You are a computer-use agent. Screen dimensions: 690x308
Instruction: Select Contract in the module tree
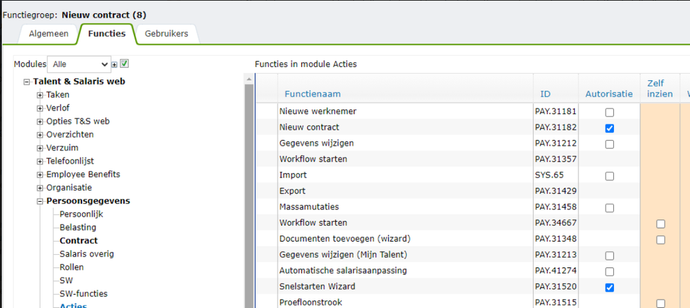click(x=78, y=241)
